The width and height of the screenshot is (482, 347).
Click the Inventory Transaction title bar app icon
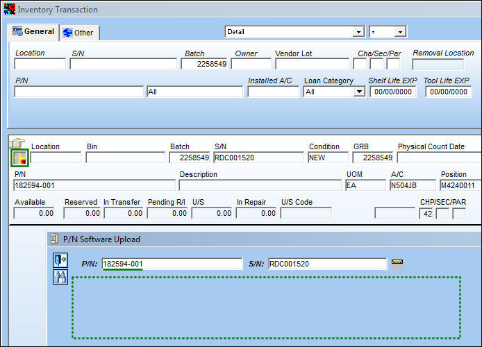click(9, 9)
